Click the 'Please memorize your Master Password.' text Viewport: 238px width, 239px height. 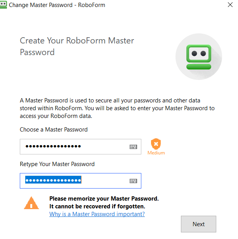coord(104,199)
